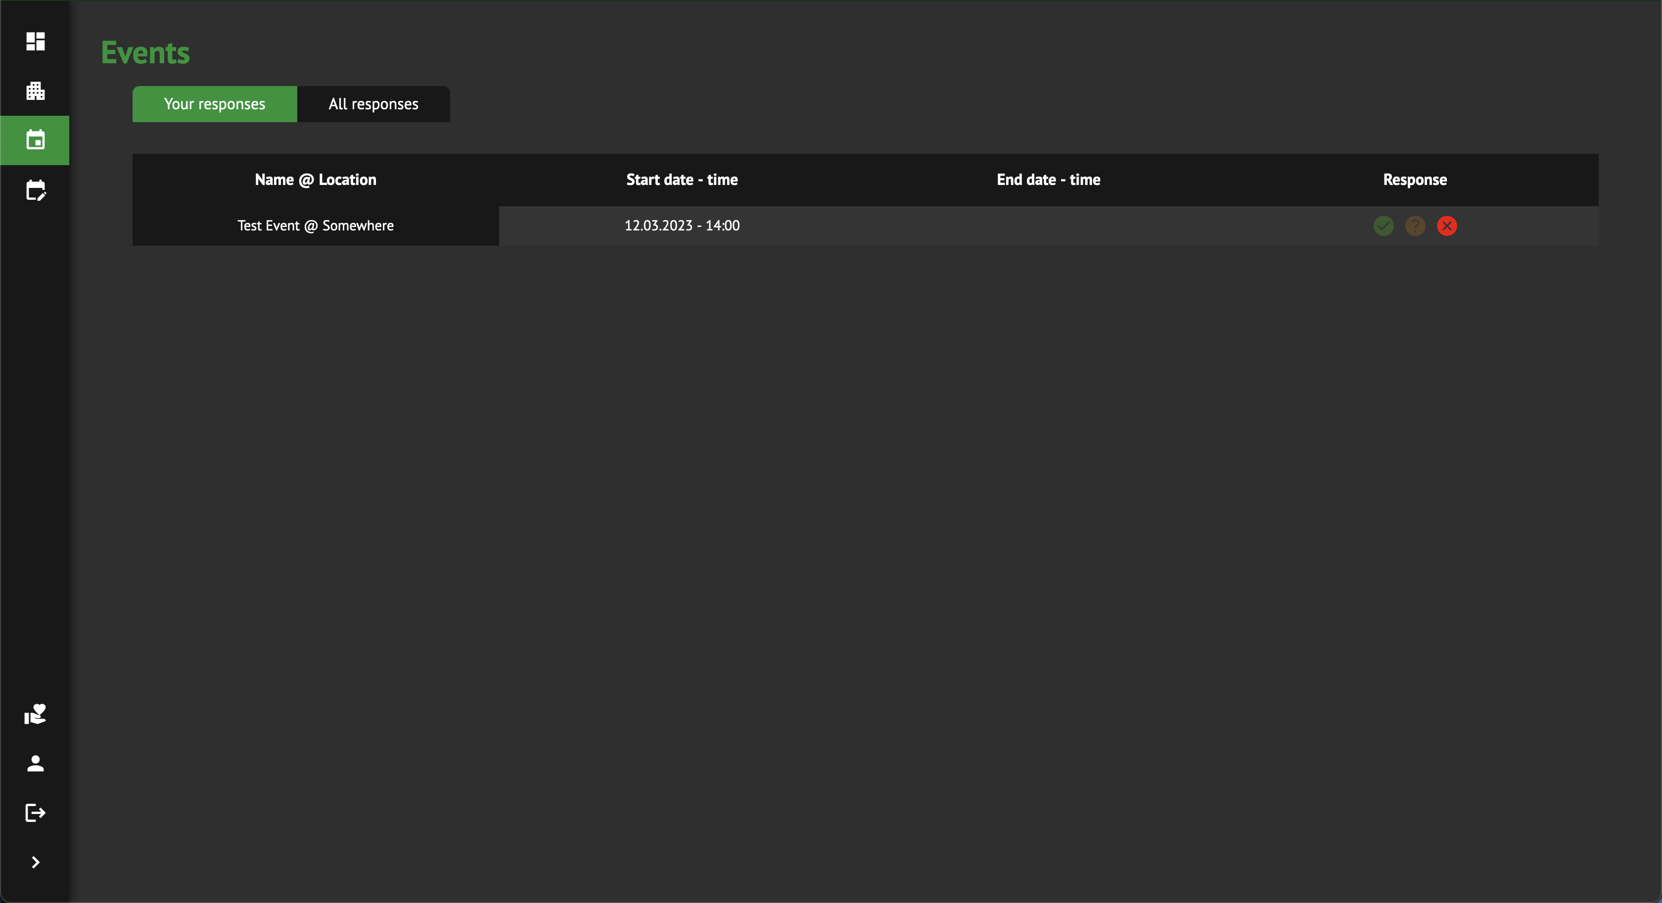Open the donate heart-hand sidebar icon
Viewport: 1662px width, 903px height.
tap(36, 714)
